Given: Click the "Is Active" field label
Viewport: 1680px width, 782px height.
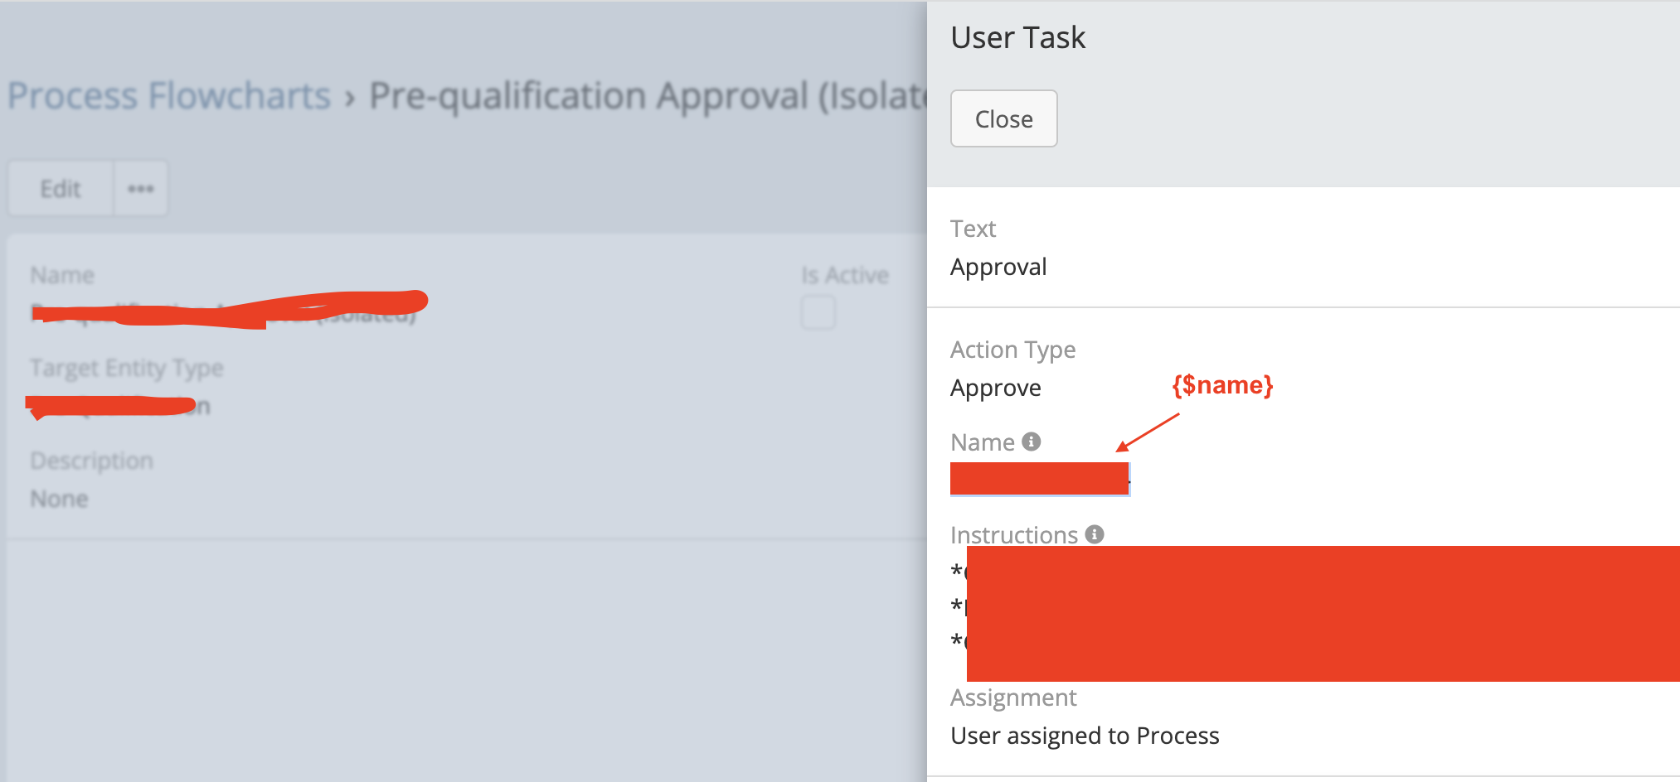Looking at the screenshot, I should pyautogui.click(x=844, y=275).
